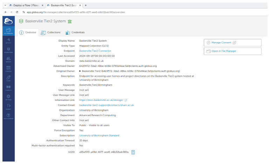Click Logout in the sidebar
270x164 pixels.
[x=8, y=107]
